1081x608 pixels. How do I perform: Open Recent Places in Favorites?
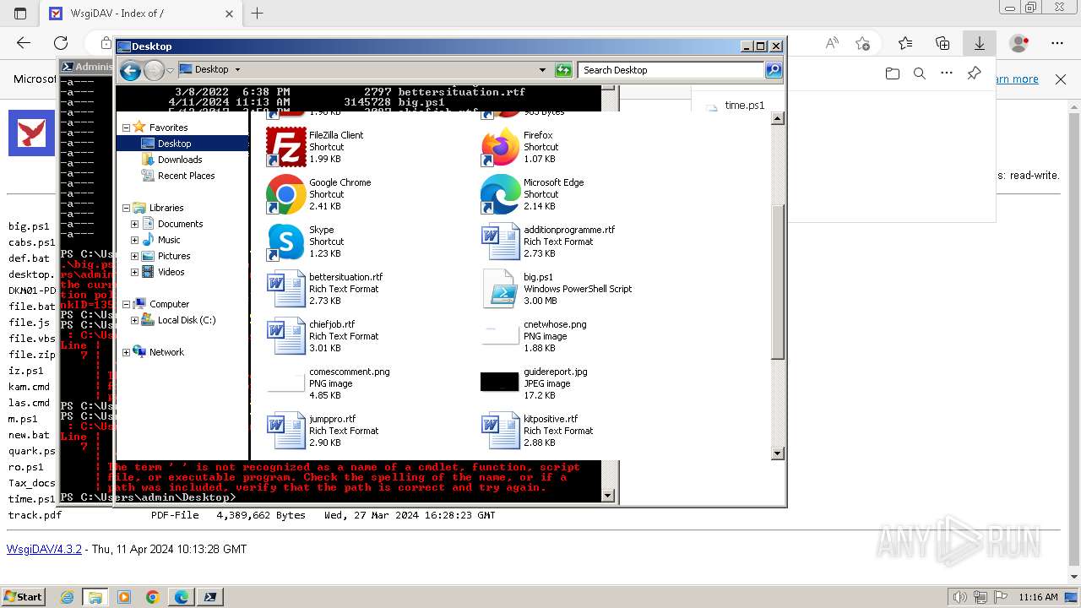(186, 176)
